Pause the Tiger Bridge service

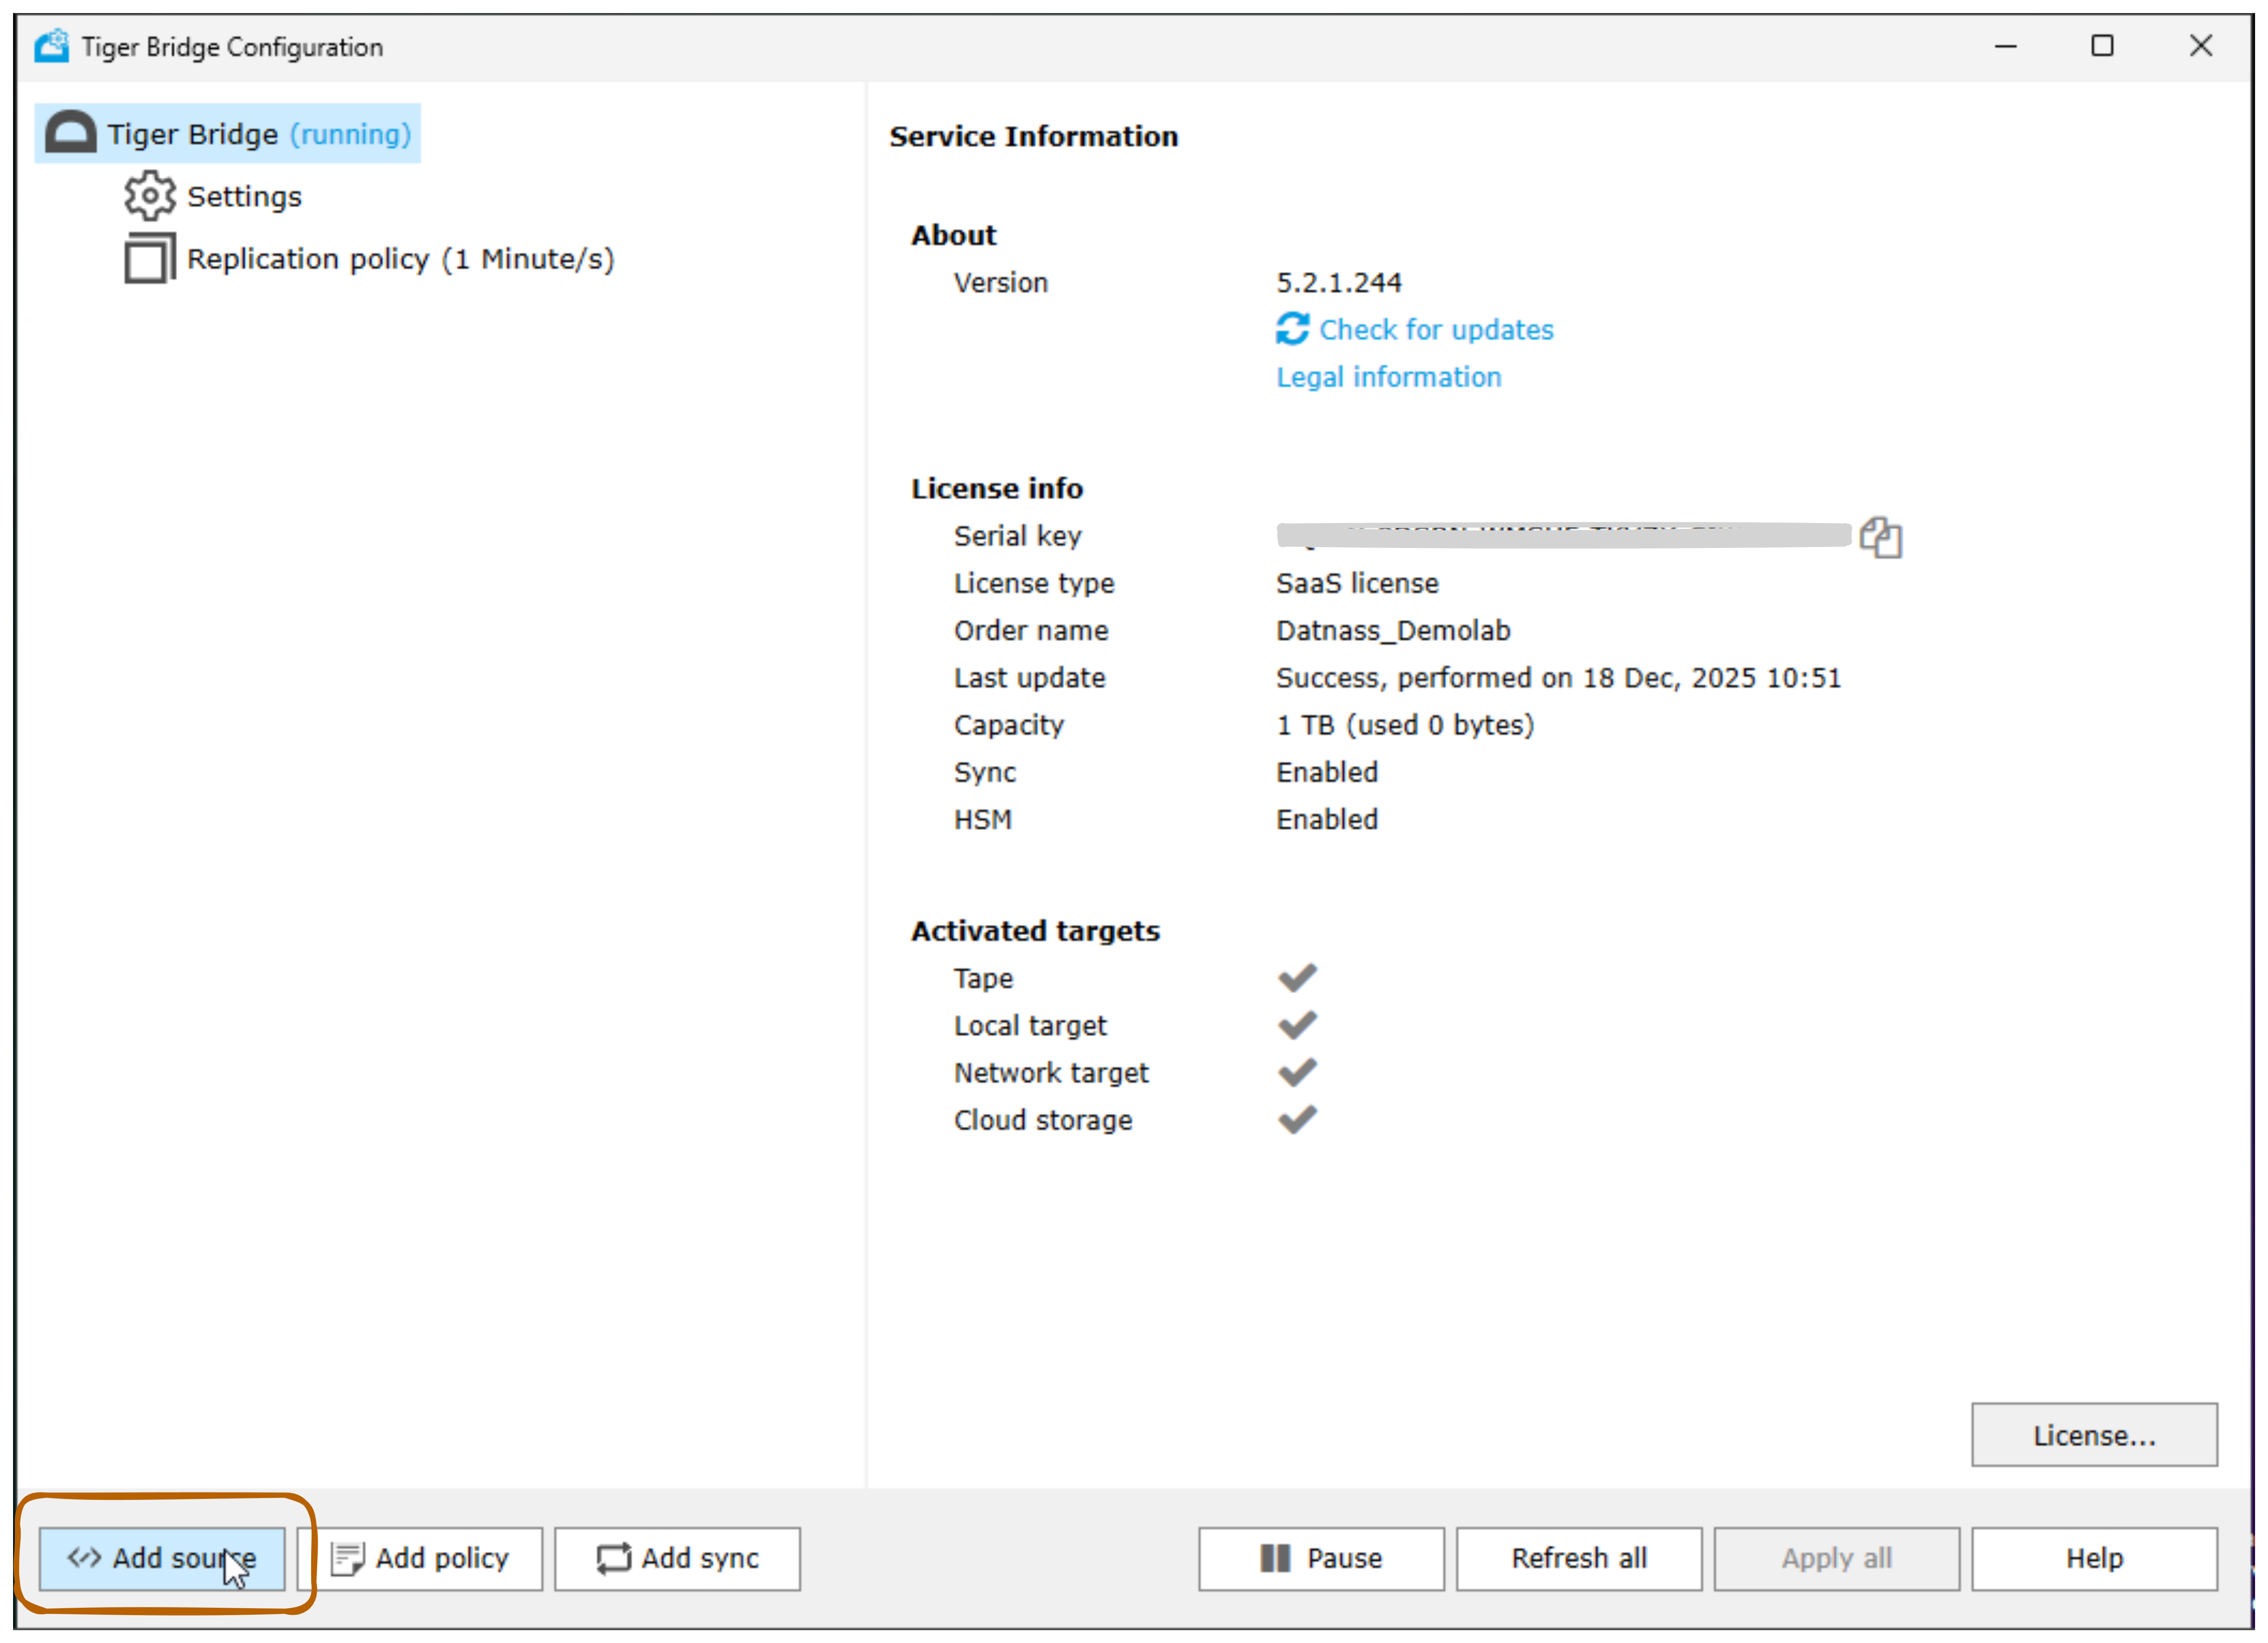pos(1321,1558)
